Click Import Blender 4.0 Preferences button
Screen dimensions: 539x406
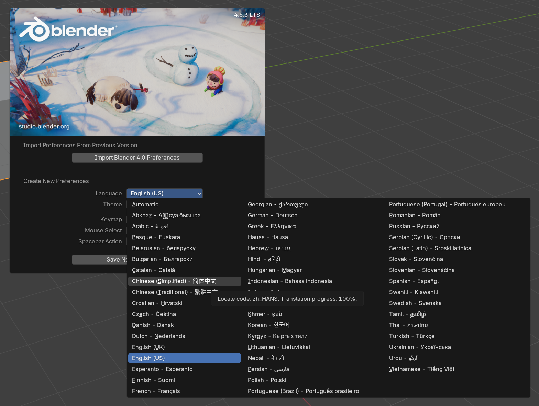point(137,158)
